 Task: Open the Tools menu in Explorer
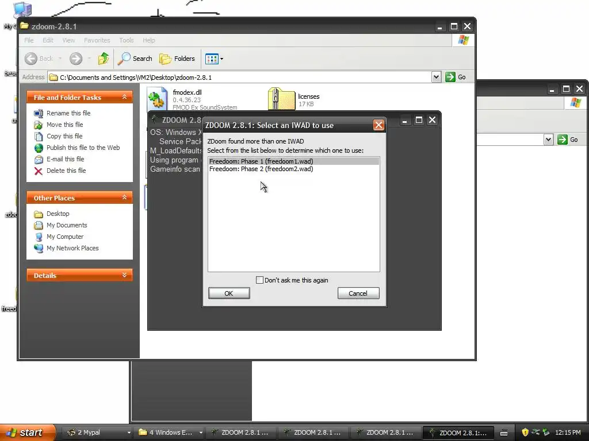[126, 40]
